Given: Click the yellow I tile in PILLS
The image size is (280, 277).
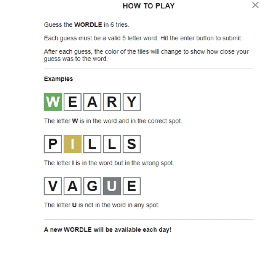Looking at the screenshot, I should pos(72,144).
